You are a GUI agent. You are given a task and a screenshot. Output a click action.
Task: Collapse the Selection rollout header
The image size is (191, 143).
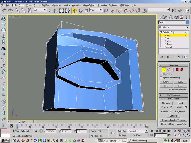[174, 65]
